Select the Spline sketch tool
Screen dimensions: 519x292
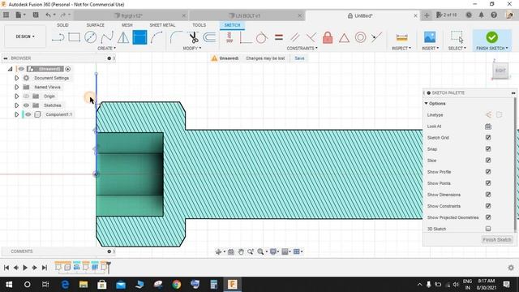107,37
